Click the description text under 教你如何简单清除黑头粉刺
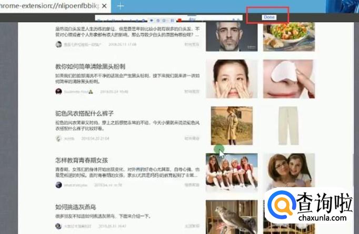The width and height of the screenshot is (359, 234). coord(127,78)
